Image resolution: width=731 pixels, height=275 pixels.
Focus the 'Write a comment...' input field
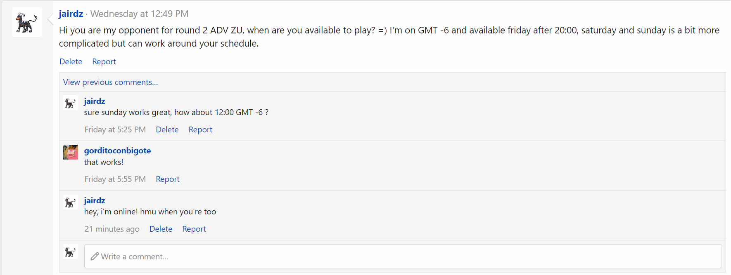403,256
